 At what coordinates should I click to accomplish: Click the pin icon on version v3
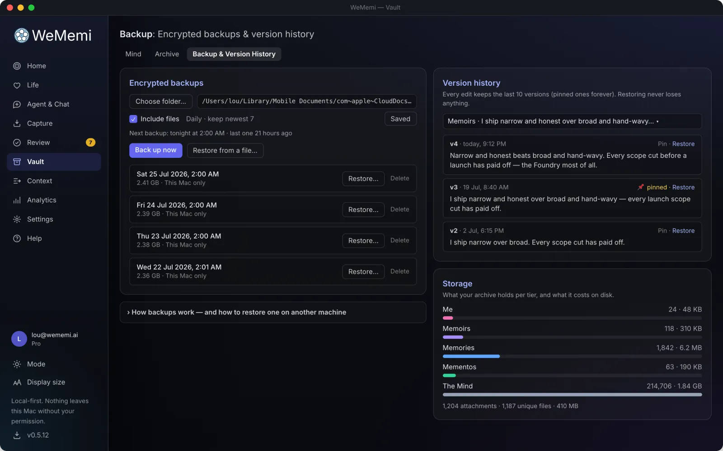(x=641, y=187)
